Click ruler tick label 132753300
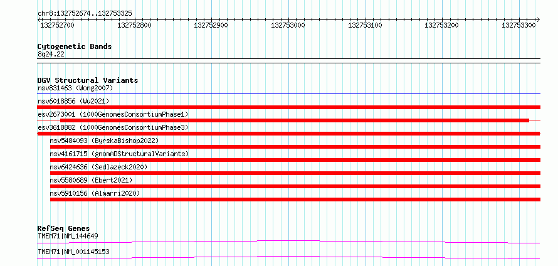This screenshot has width=558, height=266. point(519,25)
